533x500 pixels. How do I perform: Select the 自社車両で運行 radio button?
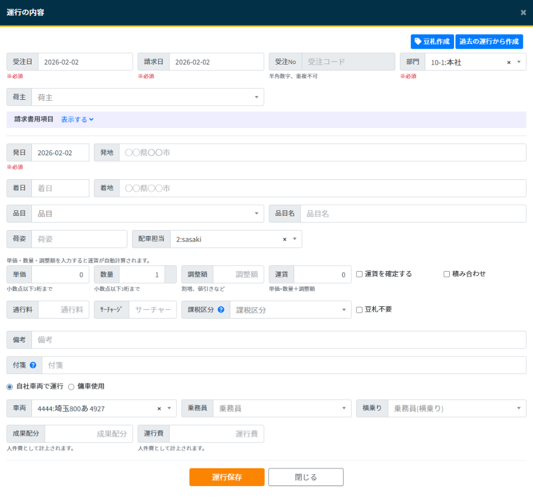(x=10, y=386)
